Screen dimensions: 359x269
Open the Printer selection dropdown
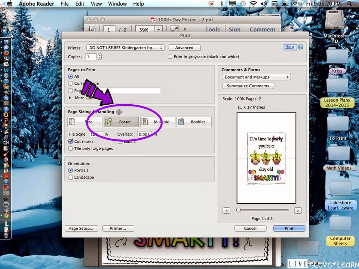(x=126, y=47)
